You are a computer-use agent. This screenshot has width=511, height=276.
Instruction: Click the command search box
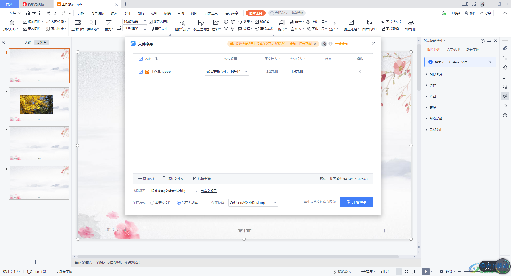tap(287, 13)
